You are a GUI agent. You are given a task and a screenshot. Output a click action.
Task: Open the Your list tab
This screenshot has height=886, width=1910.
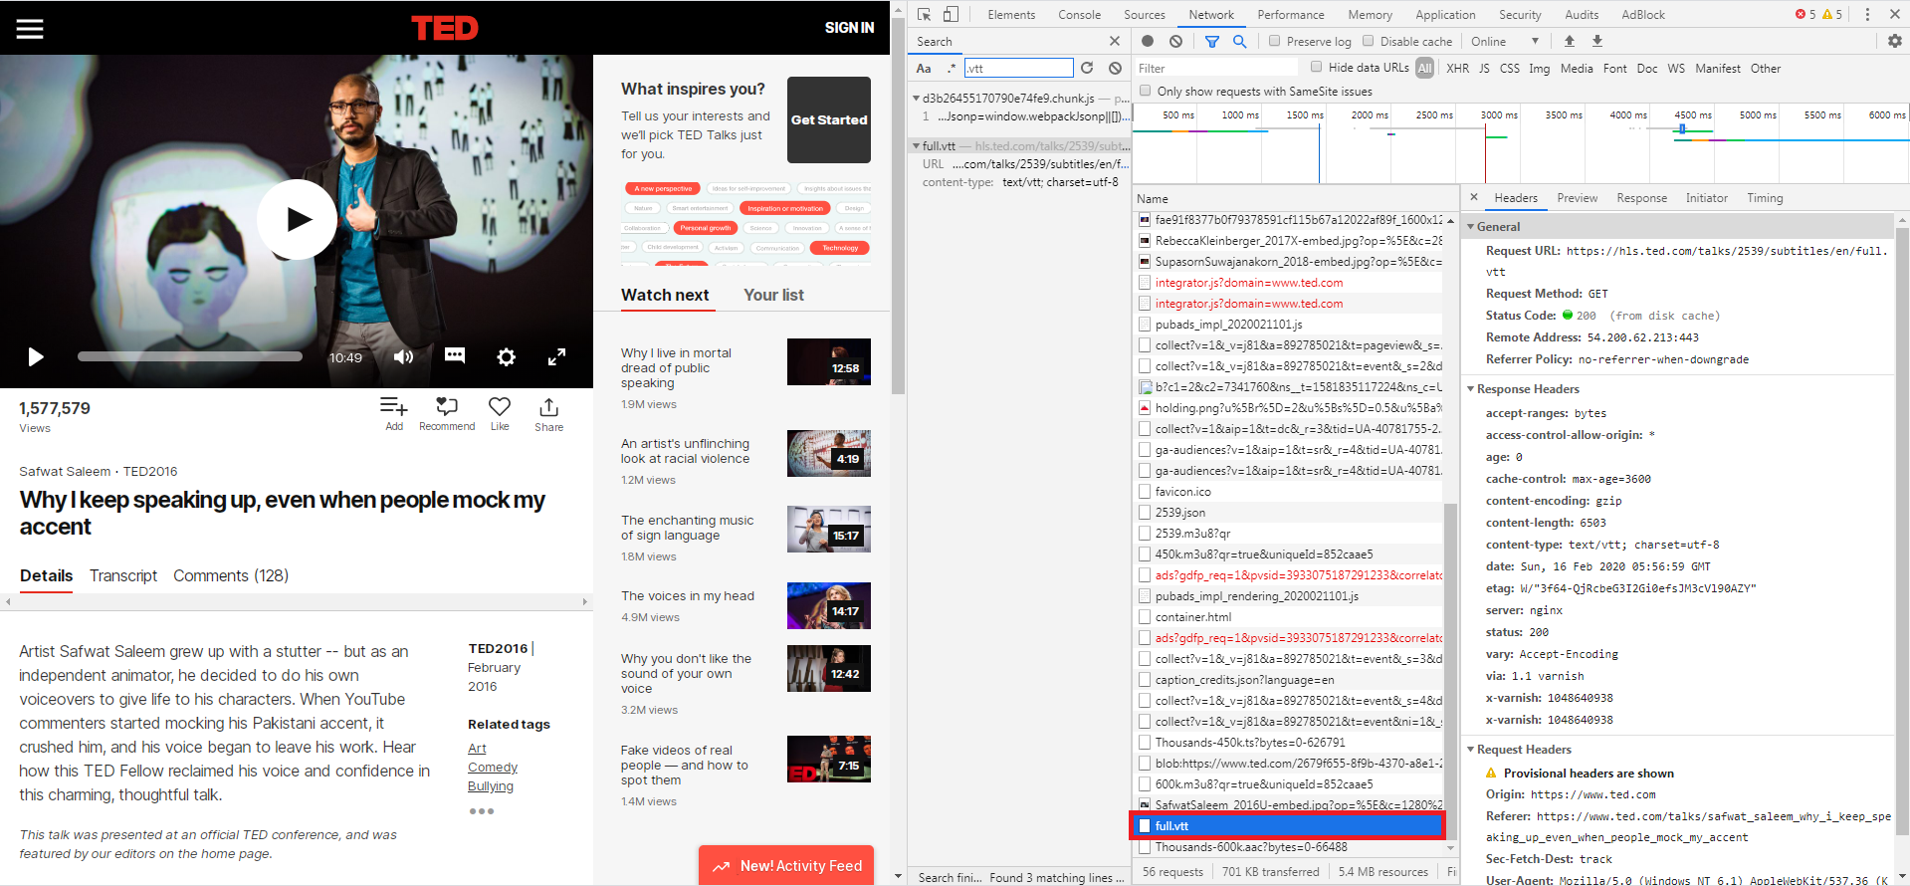[x=773, y=295]
